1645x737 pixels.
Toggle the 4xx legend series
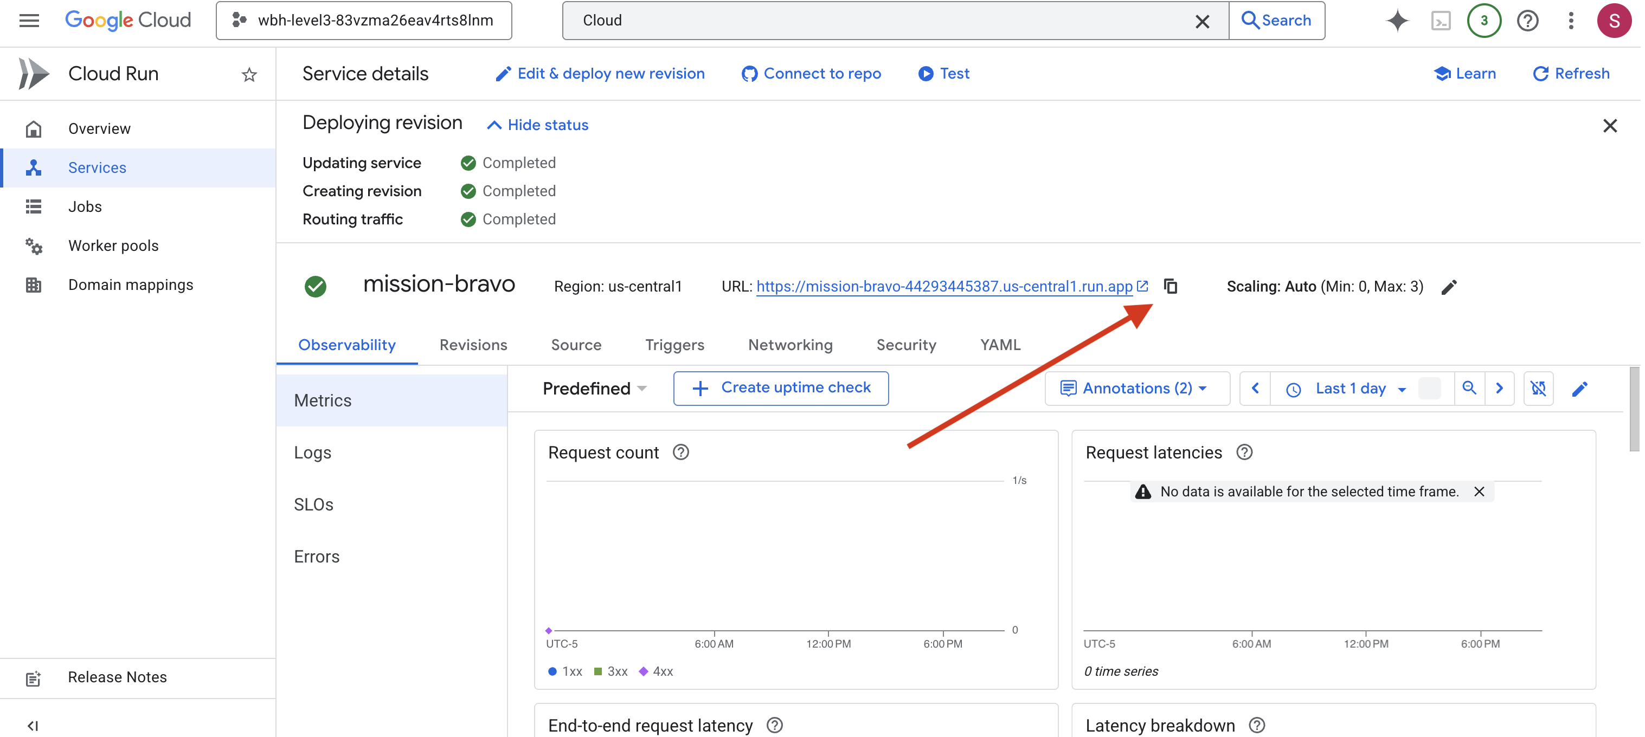coord(657,671)
